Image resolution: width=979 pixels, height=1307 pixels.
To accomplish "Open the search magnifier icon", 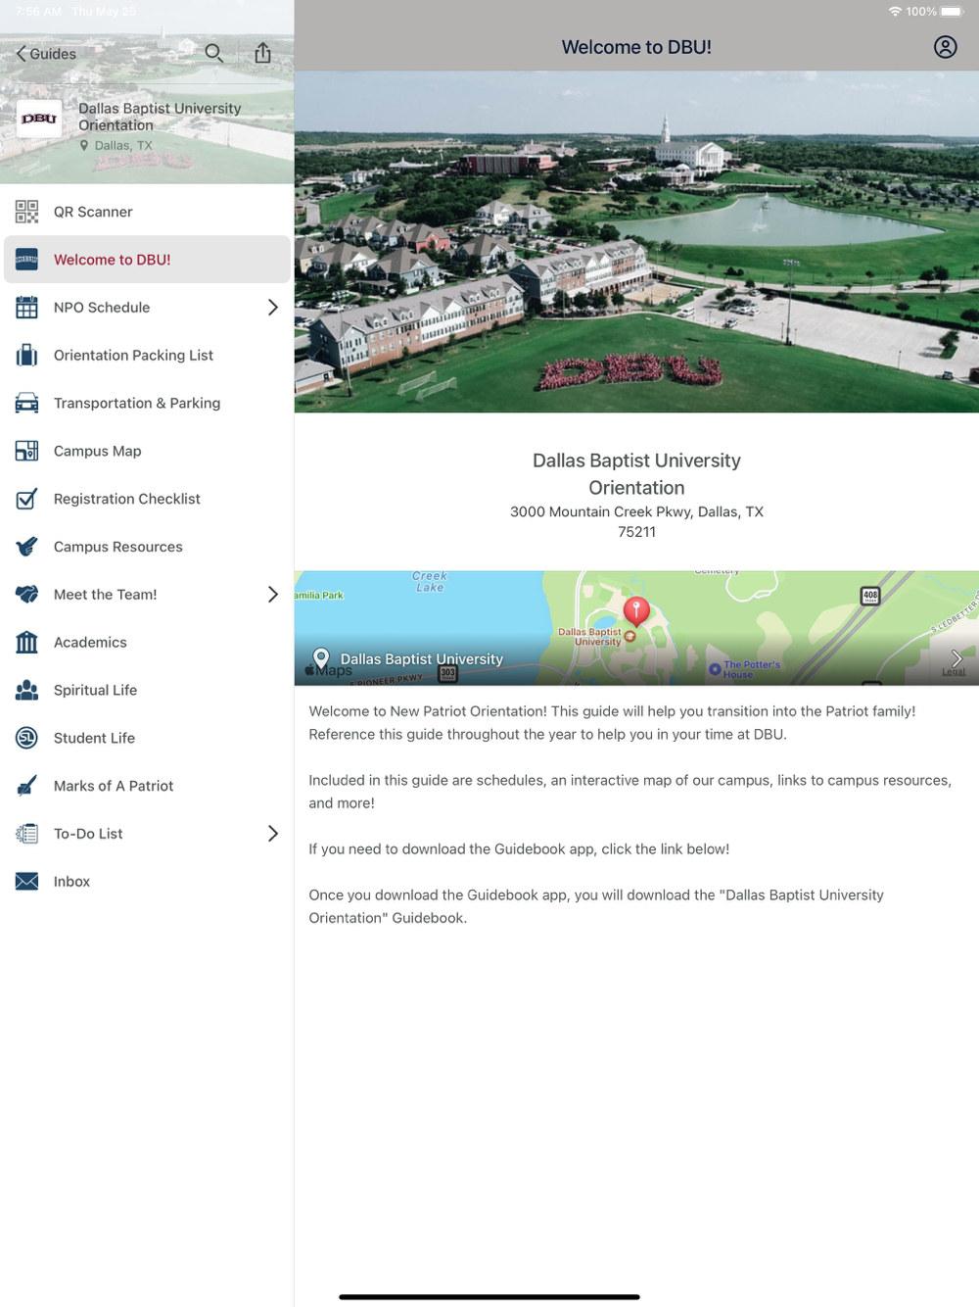I will pos(213,53).
